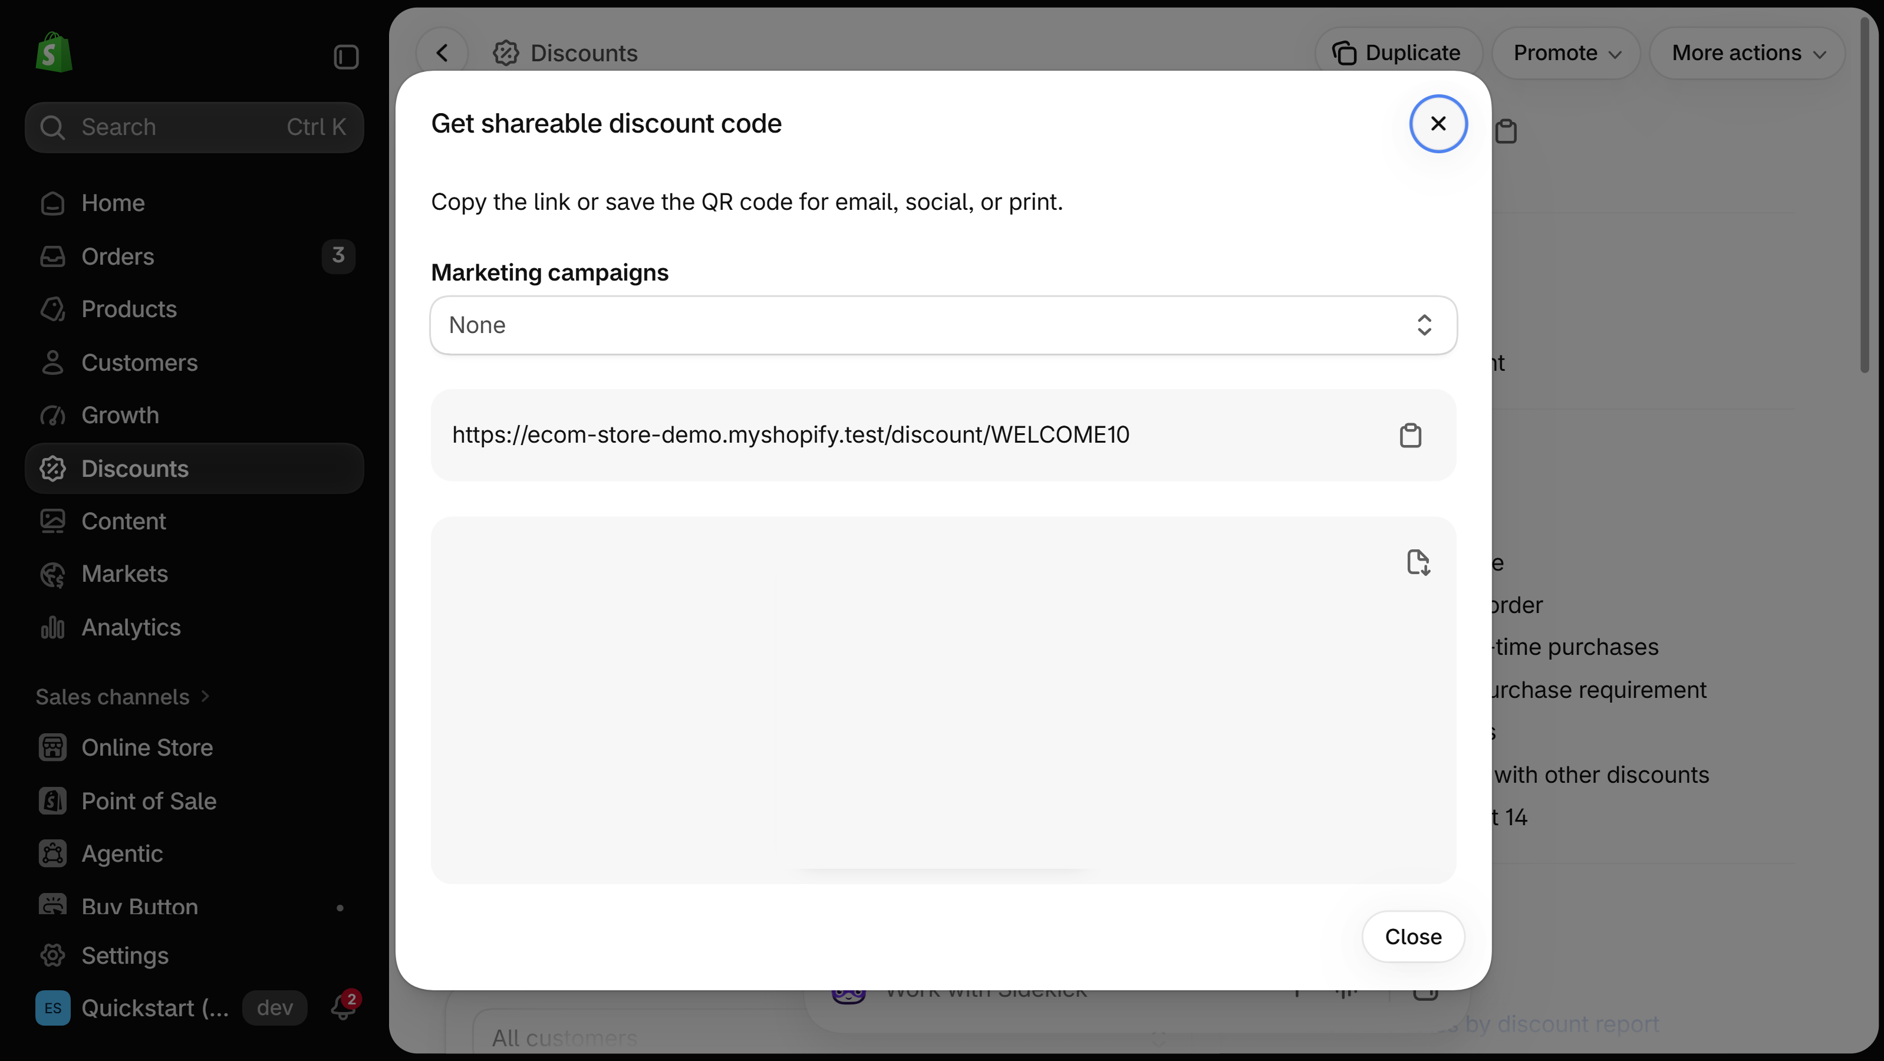This screenshot has width=1884, height=1061.
Task: Click the Content icon
Action: coord(52,521)
